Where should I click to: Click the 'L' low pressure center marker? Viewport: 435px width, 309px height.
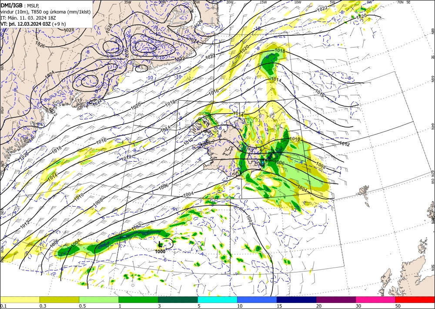coord(160,244)
